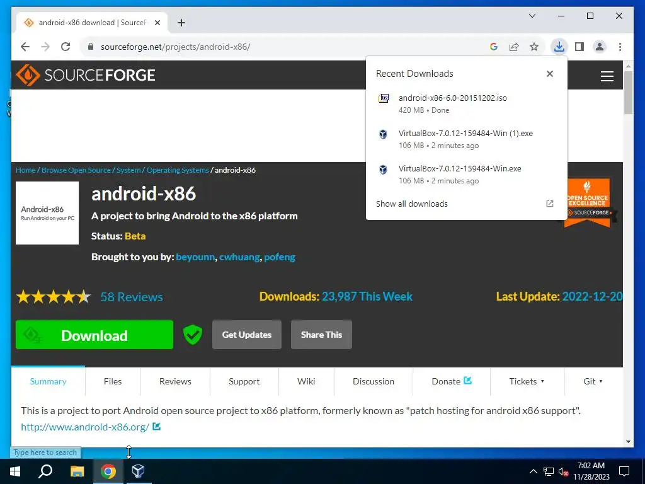Viewport: 645px width, 484px height.
Task: Click the green Download button
Action: click(x=94, y=335)
